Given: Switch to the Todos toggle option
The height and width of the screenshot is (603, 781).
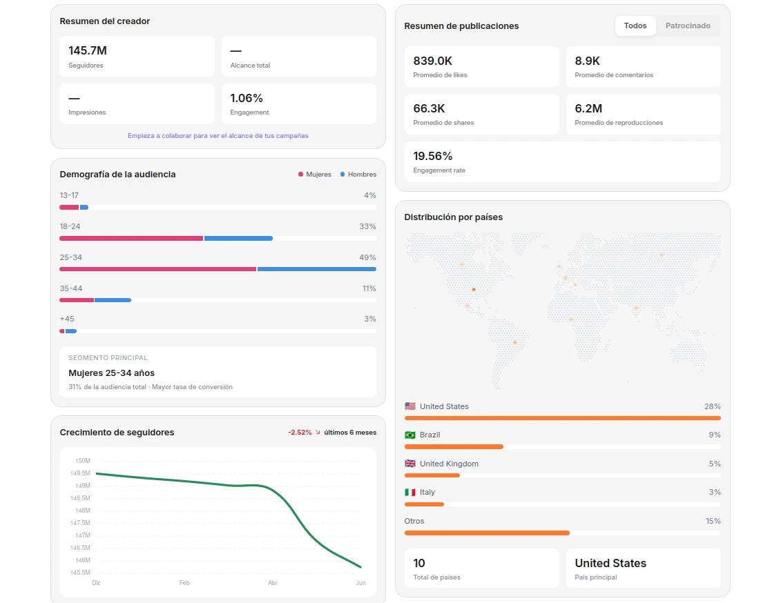Looking at the screenshot, I should 635,26.
